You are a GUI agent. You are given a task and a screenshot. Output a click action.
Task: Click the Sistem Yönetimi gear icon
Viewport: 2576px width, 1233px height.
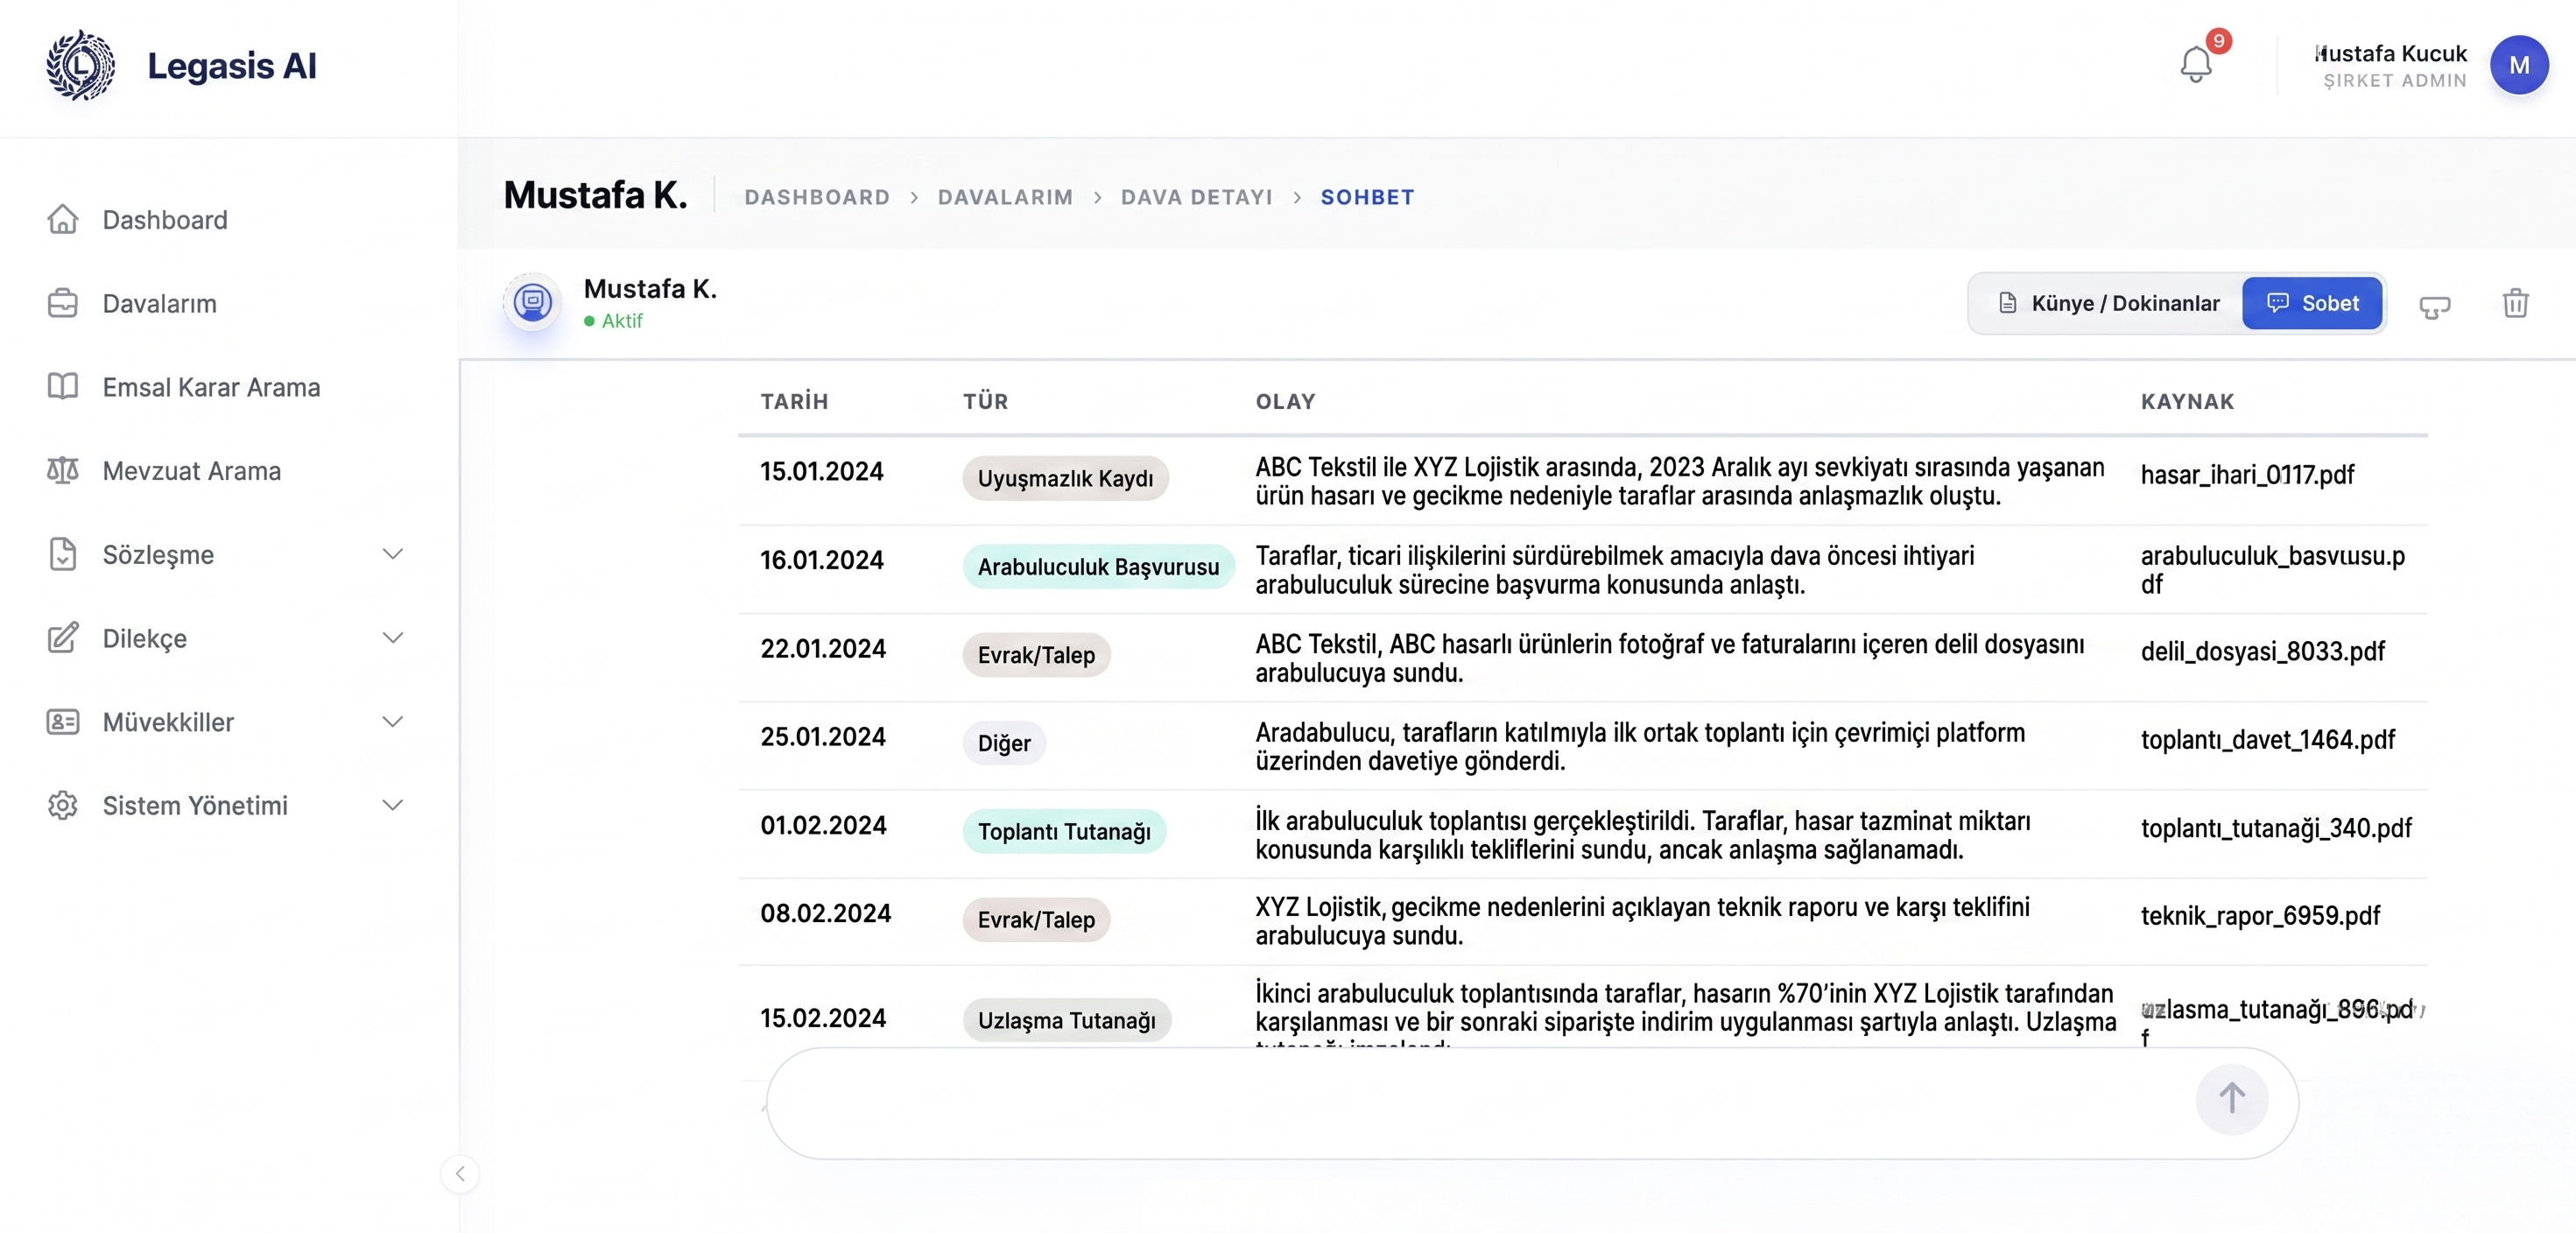coord(63,805)
